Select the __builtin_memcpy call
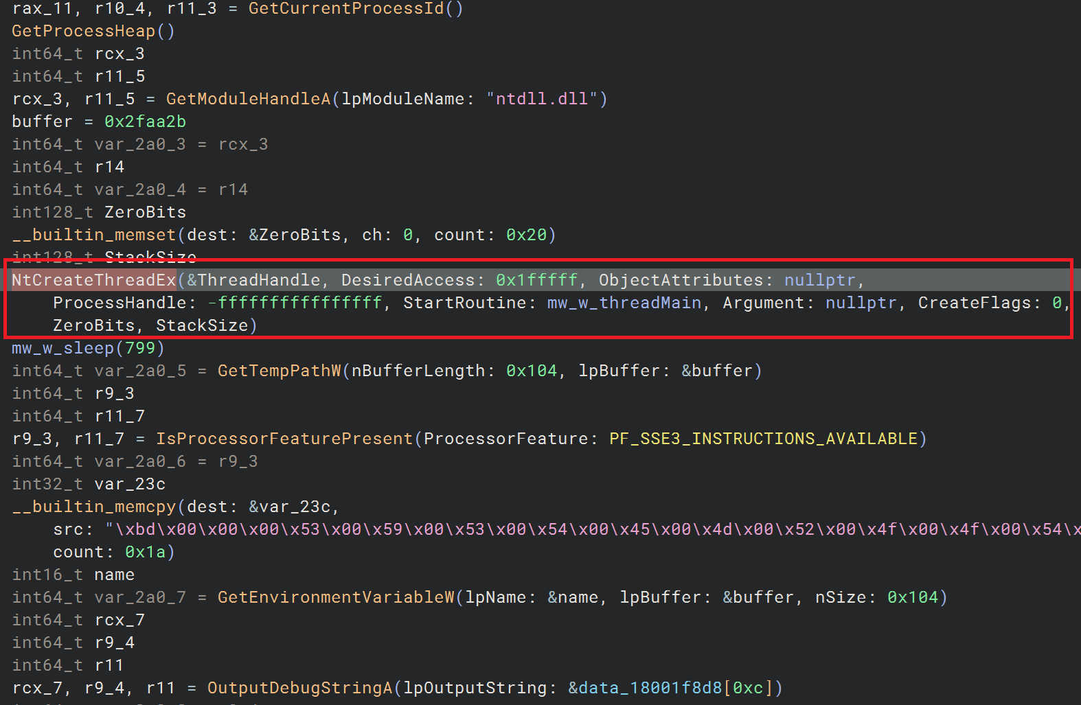Image resolution: width=1081 pixels, height=705 pixels. pos(93,507)
